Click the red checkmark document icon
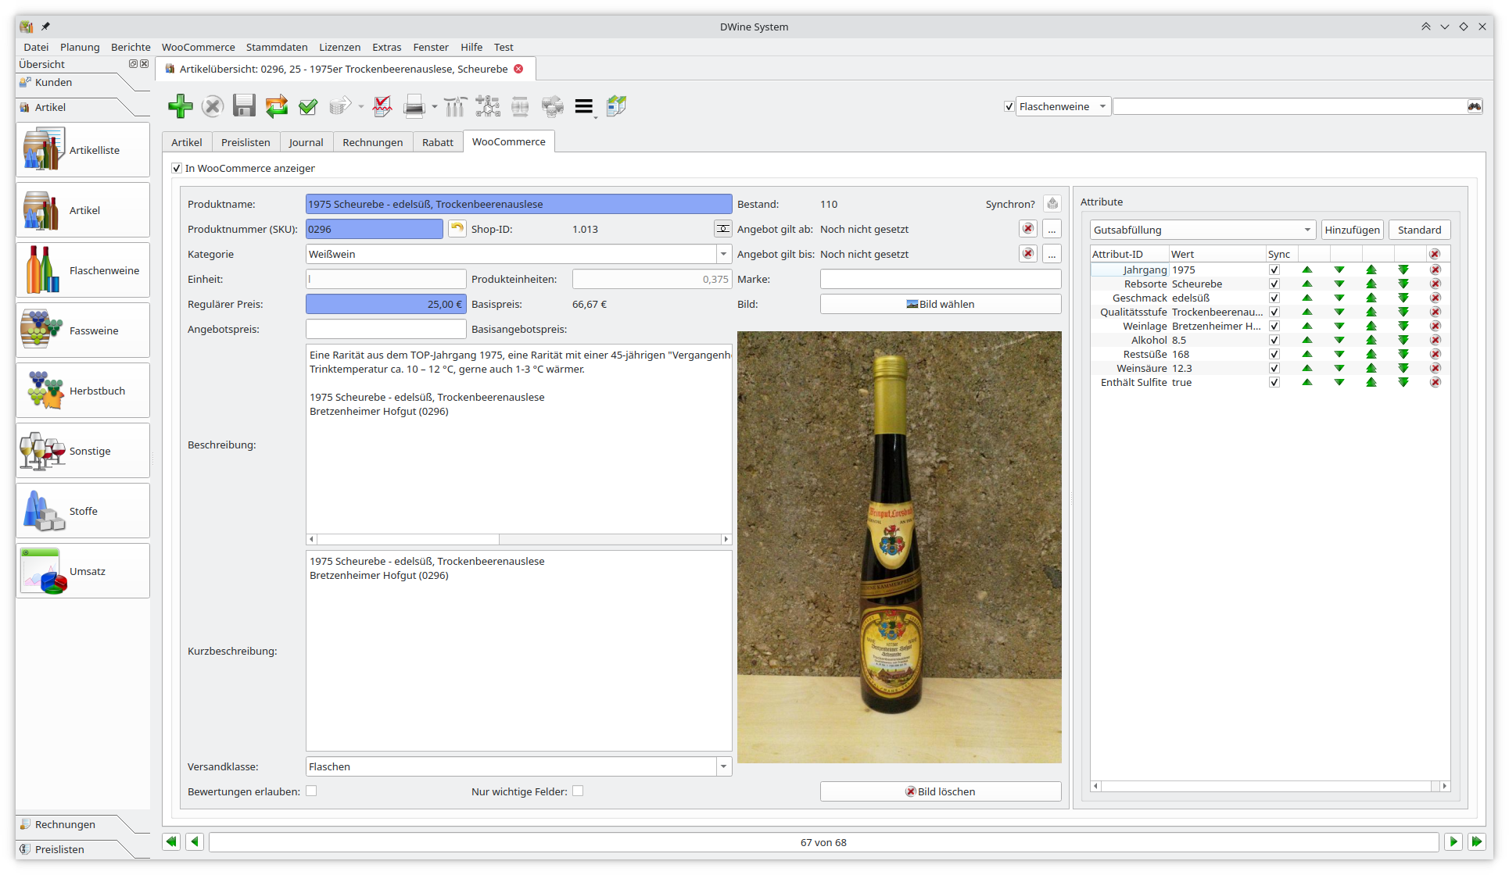The height and width of the screenshot is (875, 1509). pos(382,106)
